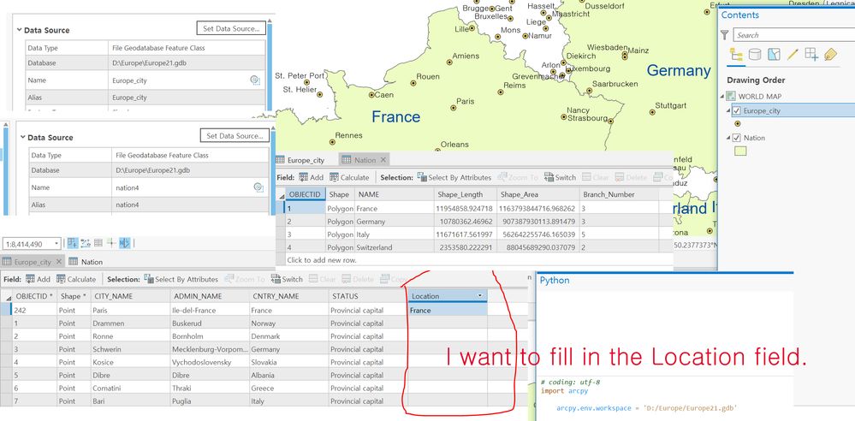Click the Location cell containing France

[x=448, y=311]
